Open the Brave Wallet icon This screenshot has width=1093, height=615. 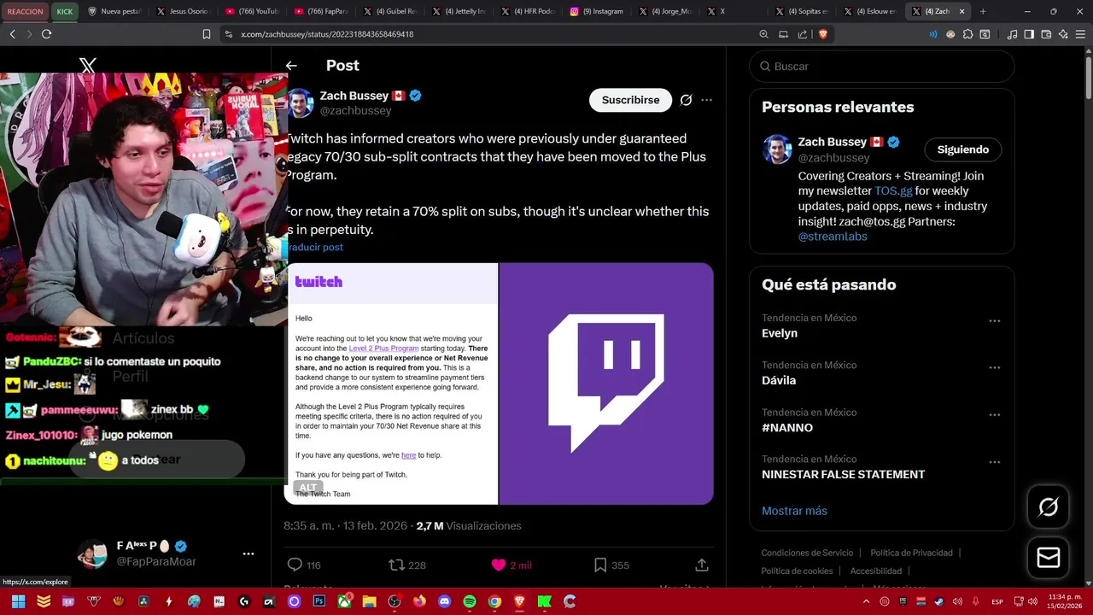(1046, 34)
